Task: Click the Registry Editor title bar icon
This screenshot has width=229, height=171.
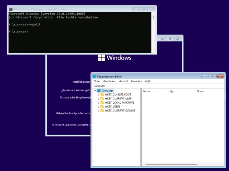Action: pyautogui.click(x=94, y=76)
